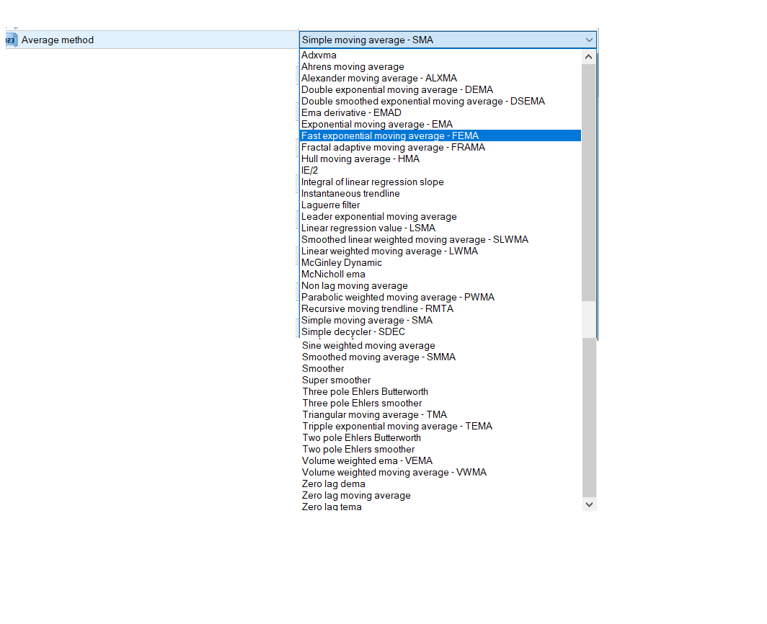Select highlighted Fast exponential moving average - FEMA

pos(440,136)
